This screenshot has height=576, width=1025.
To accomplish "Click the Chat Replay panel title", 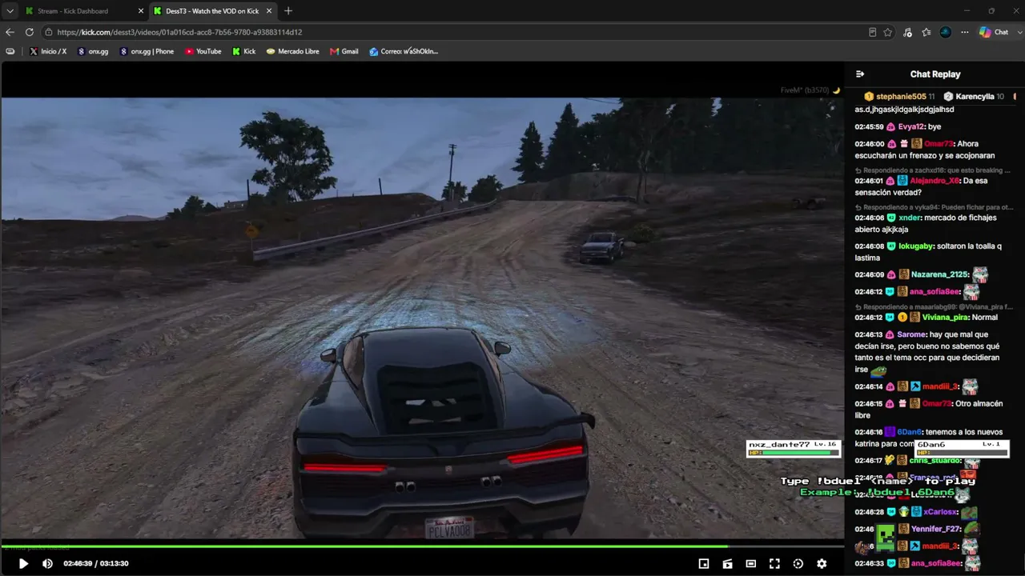I will click(x=935, y=74).
